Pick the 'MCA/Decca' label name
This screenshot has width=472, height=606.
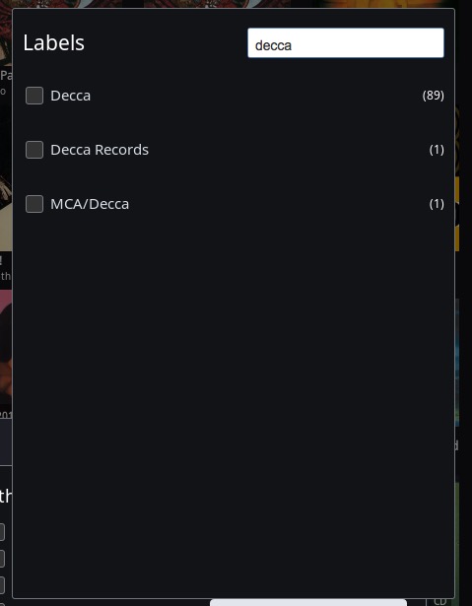coord(90,204)
